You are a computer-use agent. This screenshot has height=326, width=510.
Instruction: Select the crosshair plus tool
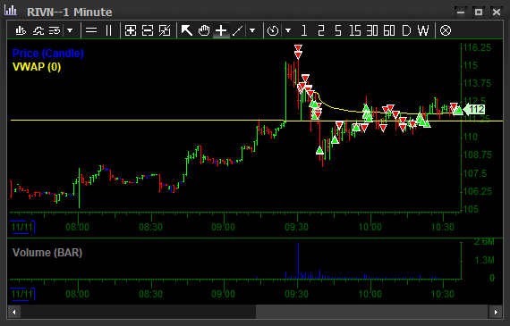[x=221, y=31]
